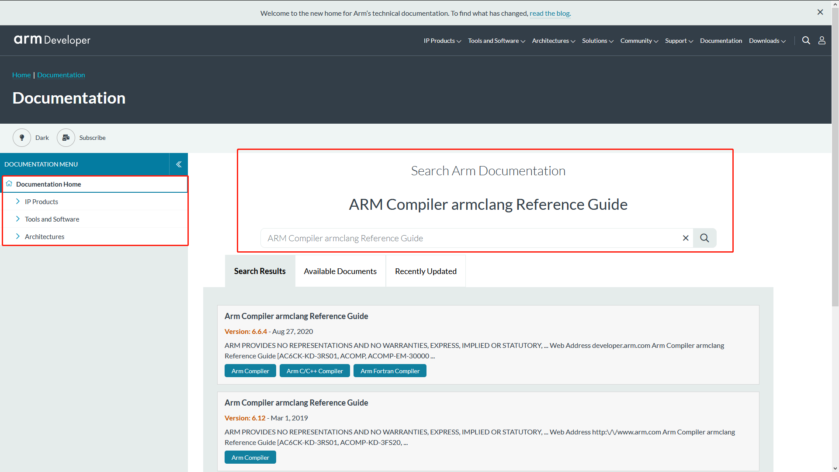Click the Documentation Home house icon
Image resolution: width=839 pixels, height=472 pixels.
(9, 184)
